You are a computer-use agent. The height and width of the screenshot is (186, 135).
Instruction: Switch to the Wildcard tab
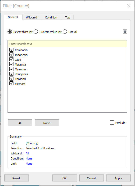click(x=31, y=17)
